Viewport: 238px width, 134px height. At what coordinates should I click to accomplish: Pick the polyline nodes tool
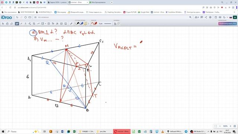coord(30,23)
